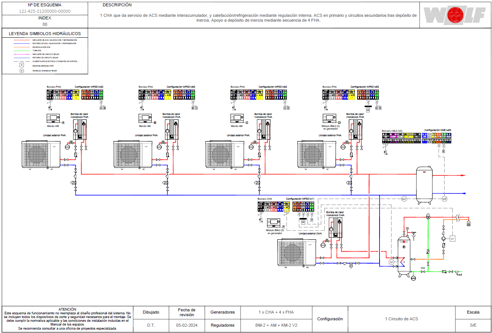Click the recirculation pump symbol next to A1
This screenshot has width=492, height=333.
pyautogui.click(x=443, y=238)
